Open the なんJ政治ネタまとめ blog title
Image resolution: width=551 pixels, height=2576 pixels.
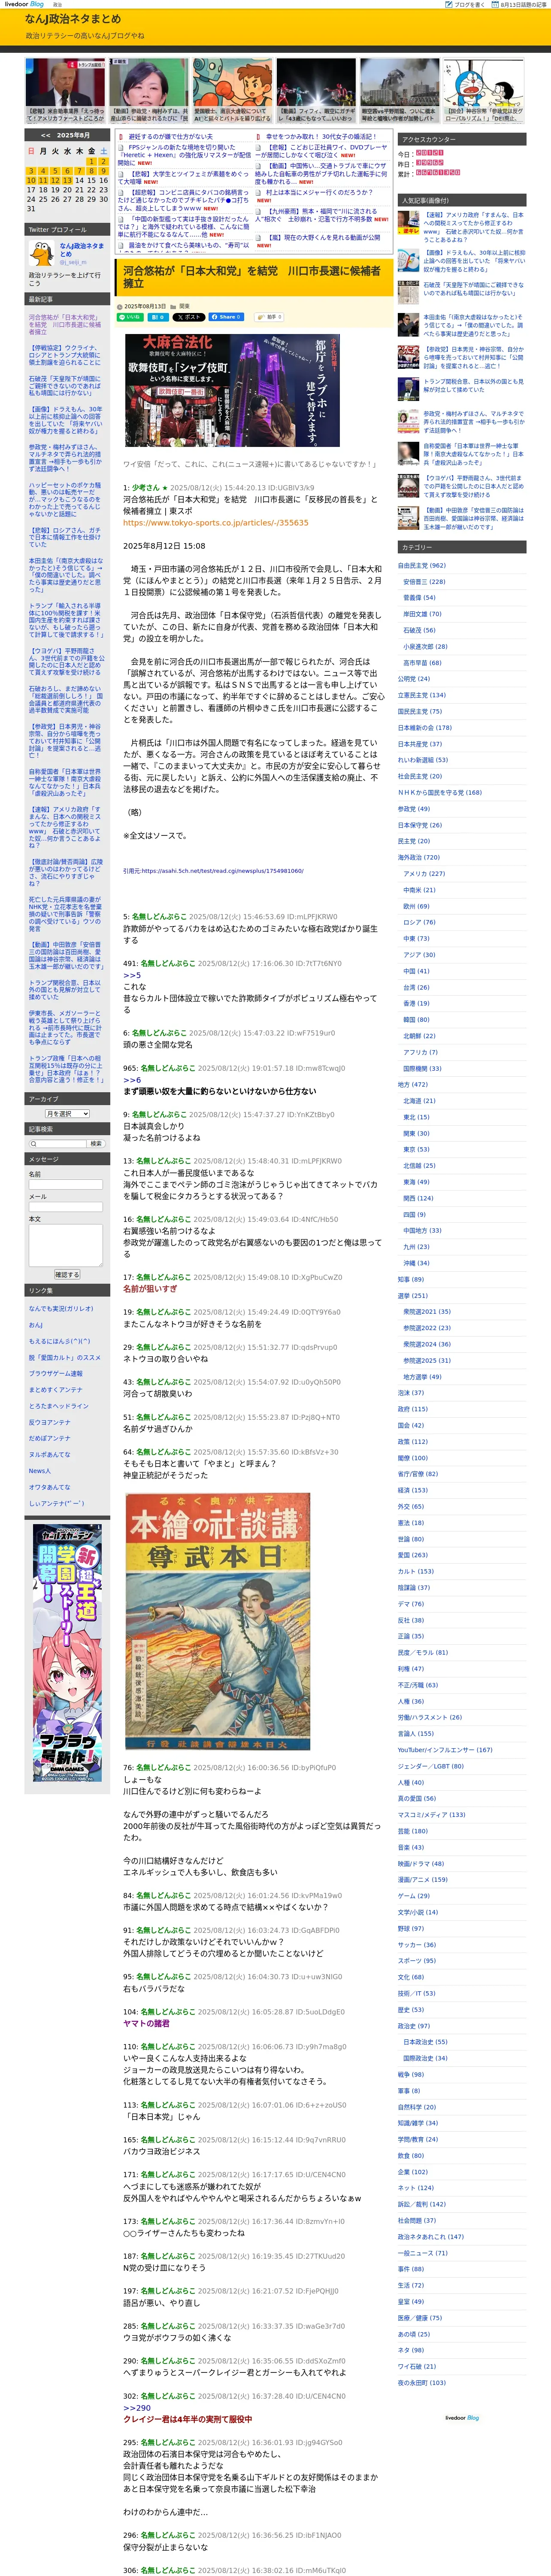[72, 19]
